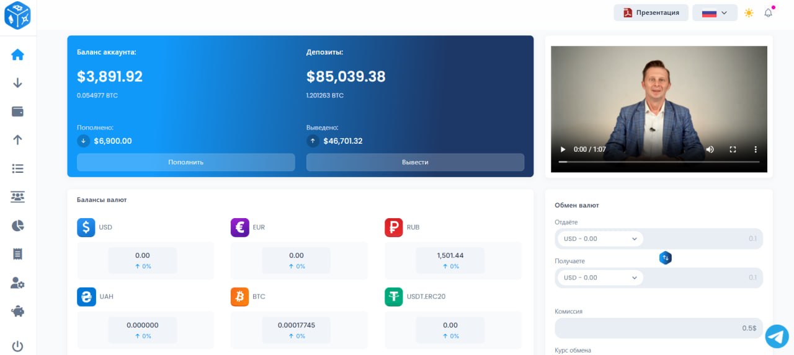Open the Telegram chat floating icon

777,336
